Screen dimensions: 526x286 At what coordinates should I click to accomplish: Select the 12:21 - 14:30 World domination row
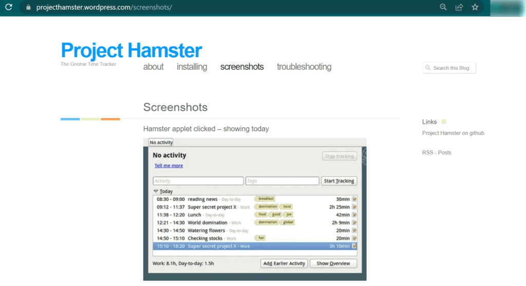pyautogui.click(x=255, y=222)
